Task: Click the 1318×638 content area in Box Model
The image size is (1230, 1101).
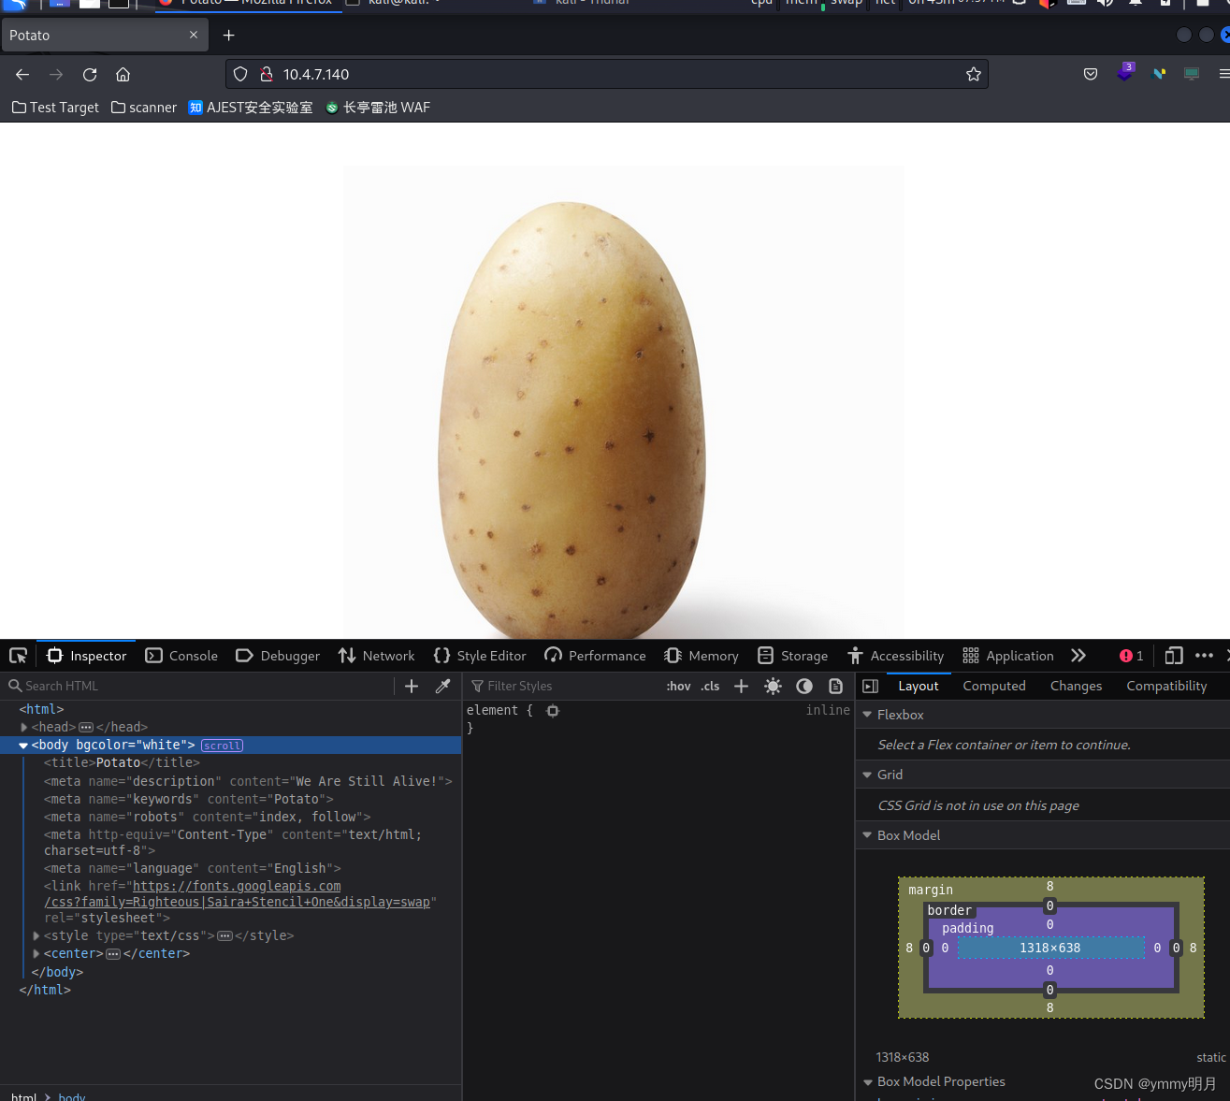Action: pyautogui.click(x=1049, y=948)
